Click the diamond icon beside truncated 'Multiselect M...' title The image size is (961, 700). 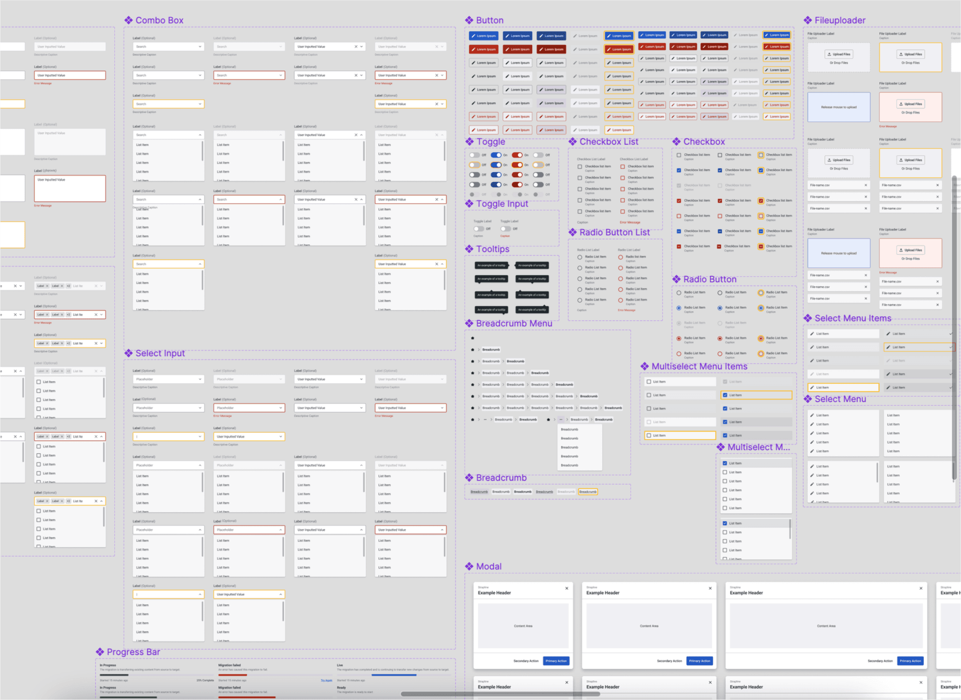pyautogui.click(x=721, y=447)
